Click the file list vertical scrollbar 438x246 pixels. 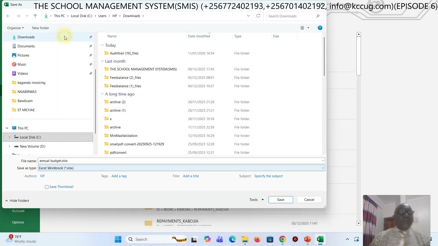(324, 56)
